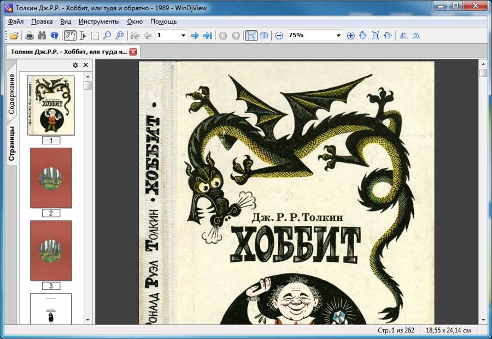Open the Инструменты menu
Viewport: 492px width, 339px height.
(99, 21)
